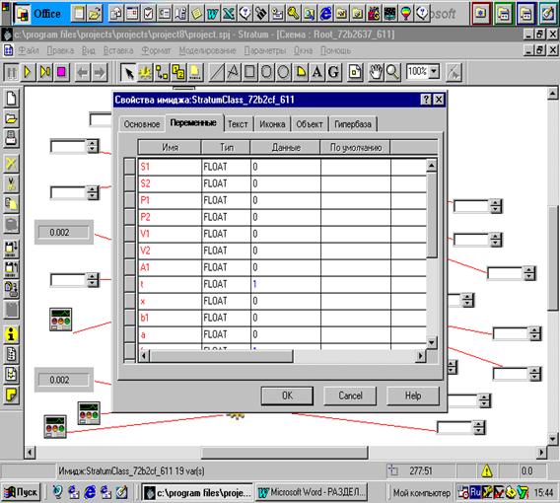Select the hand pan tool
Image resolution: width=560 pixels, height=503 pixels.
pos(376,73)
